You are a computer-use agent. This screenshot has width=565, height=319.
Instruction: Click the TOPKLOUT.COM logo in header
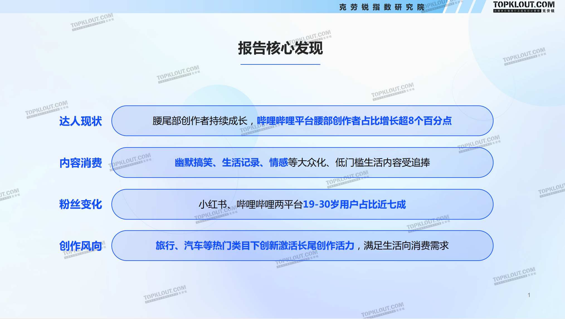(523, 5)
